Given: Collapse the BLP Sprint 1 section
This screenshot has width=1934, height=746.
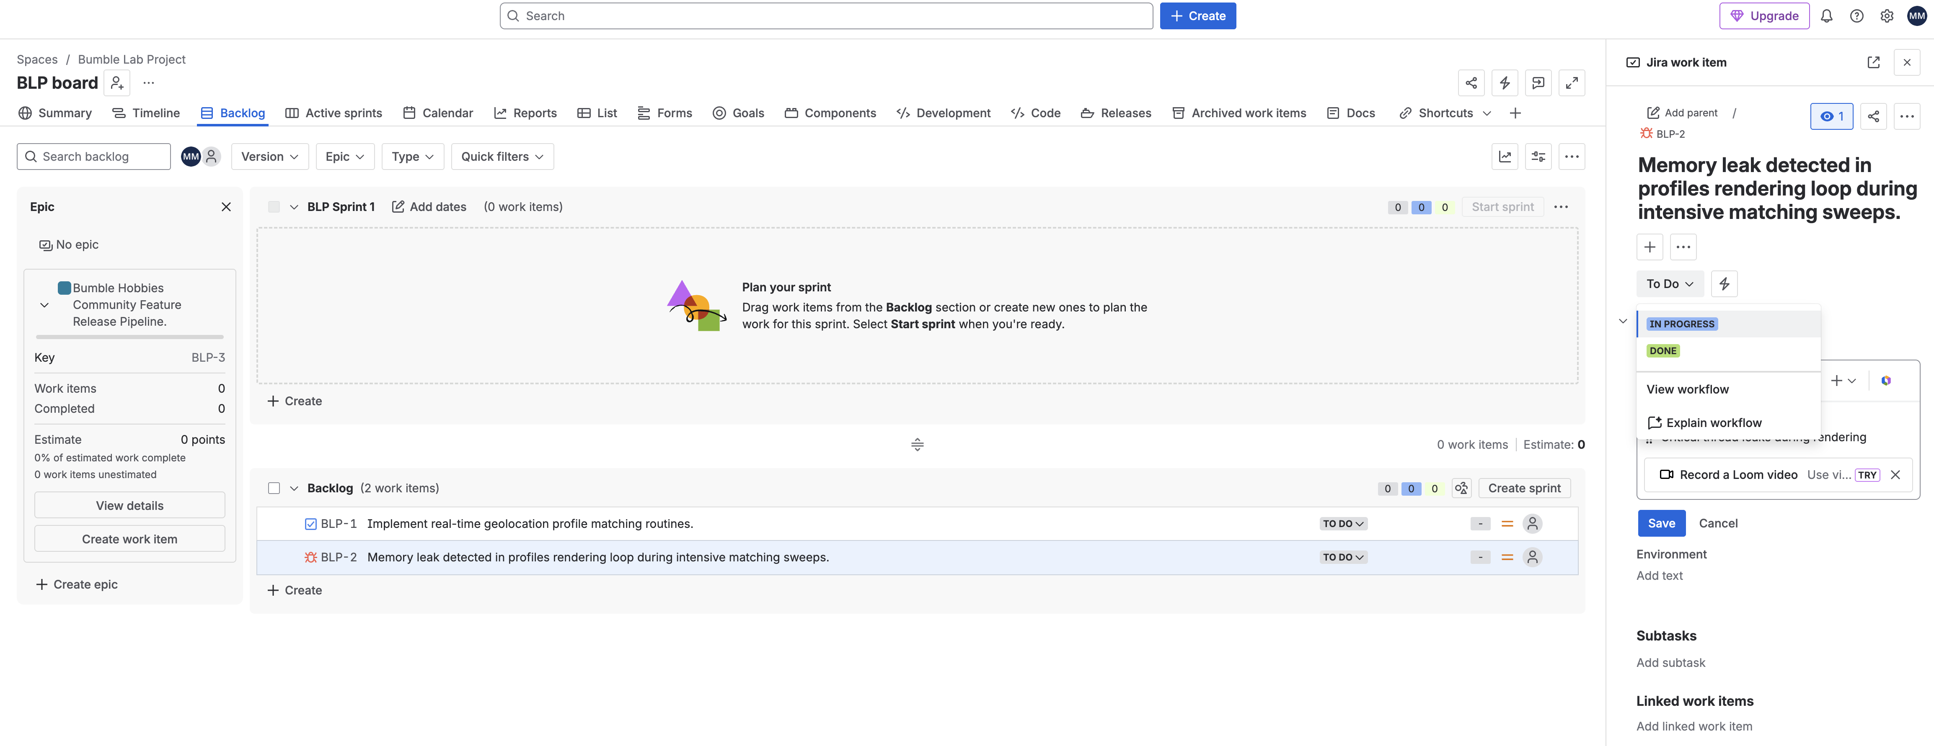Looking at the screenshot, I should [294, 207].
